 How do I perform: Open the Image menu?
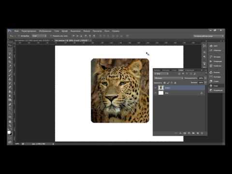pyautogui.click(x=45, y=31)
